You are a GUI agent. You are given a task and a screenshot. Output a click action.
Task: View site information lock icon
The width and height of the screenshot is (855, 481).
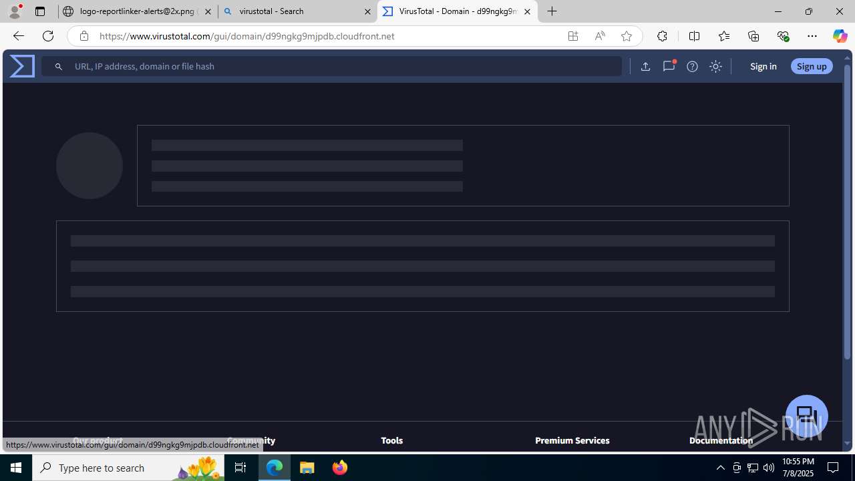83,36
